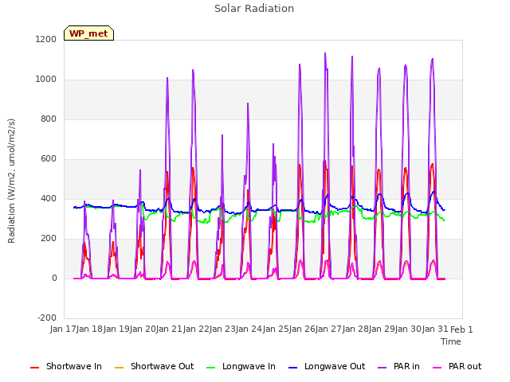The height and width of the screenshot is (382, 510).
Task: Click the Solar Radiation chart title
Action: [254, 9]
